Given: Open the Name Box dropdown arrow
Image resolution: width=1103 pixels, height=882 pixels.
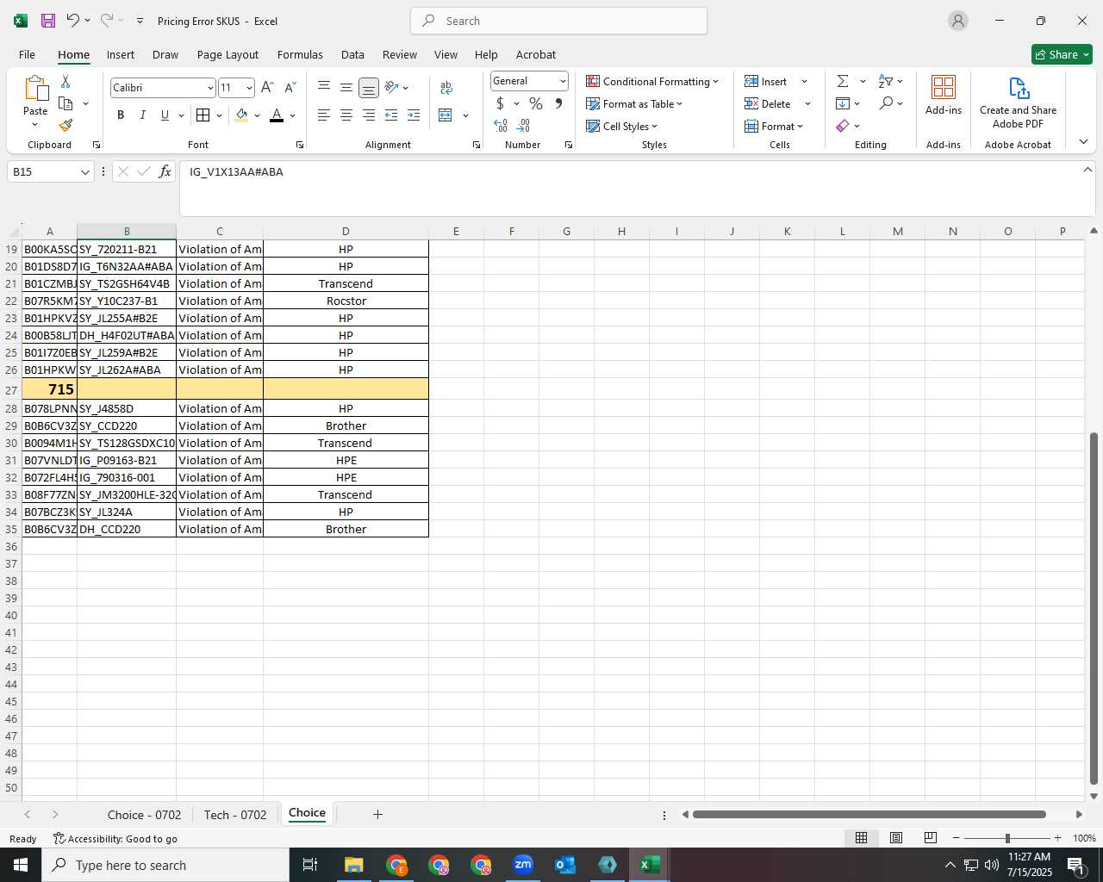Looking at the screenshot, I should (x=84, y=172).
